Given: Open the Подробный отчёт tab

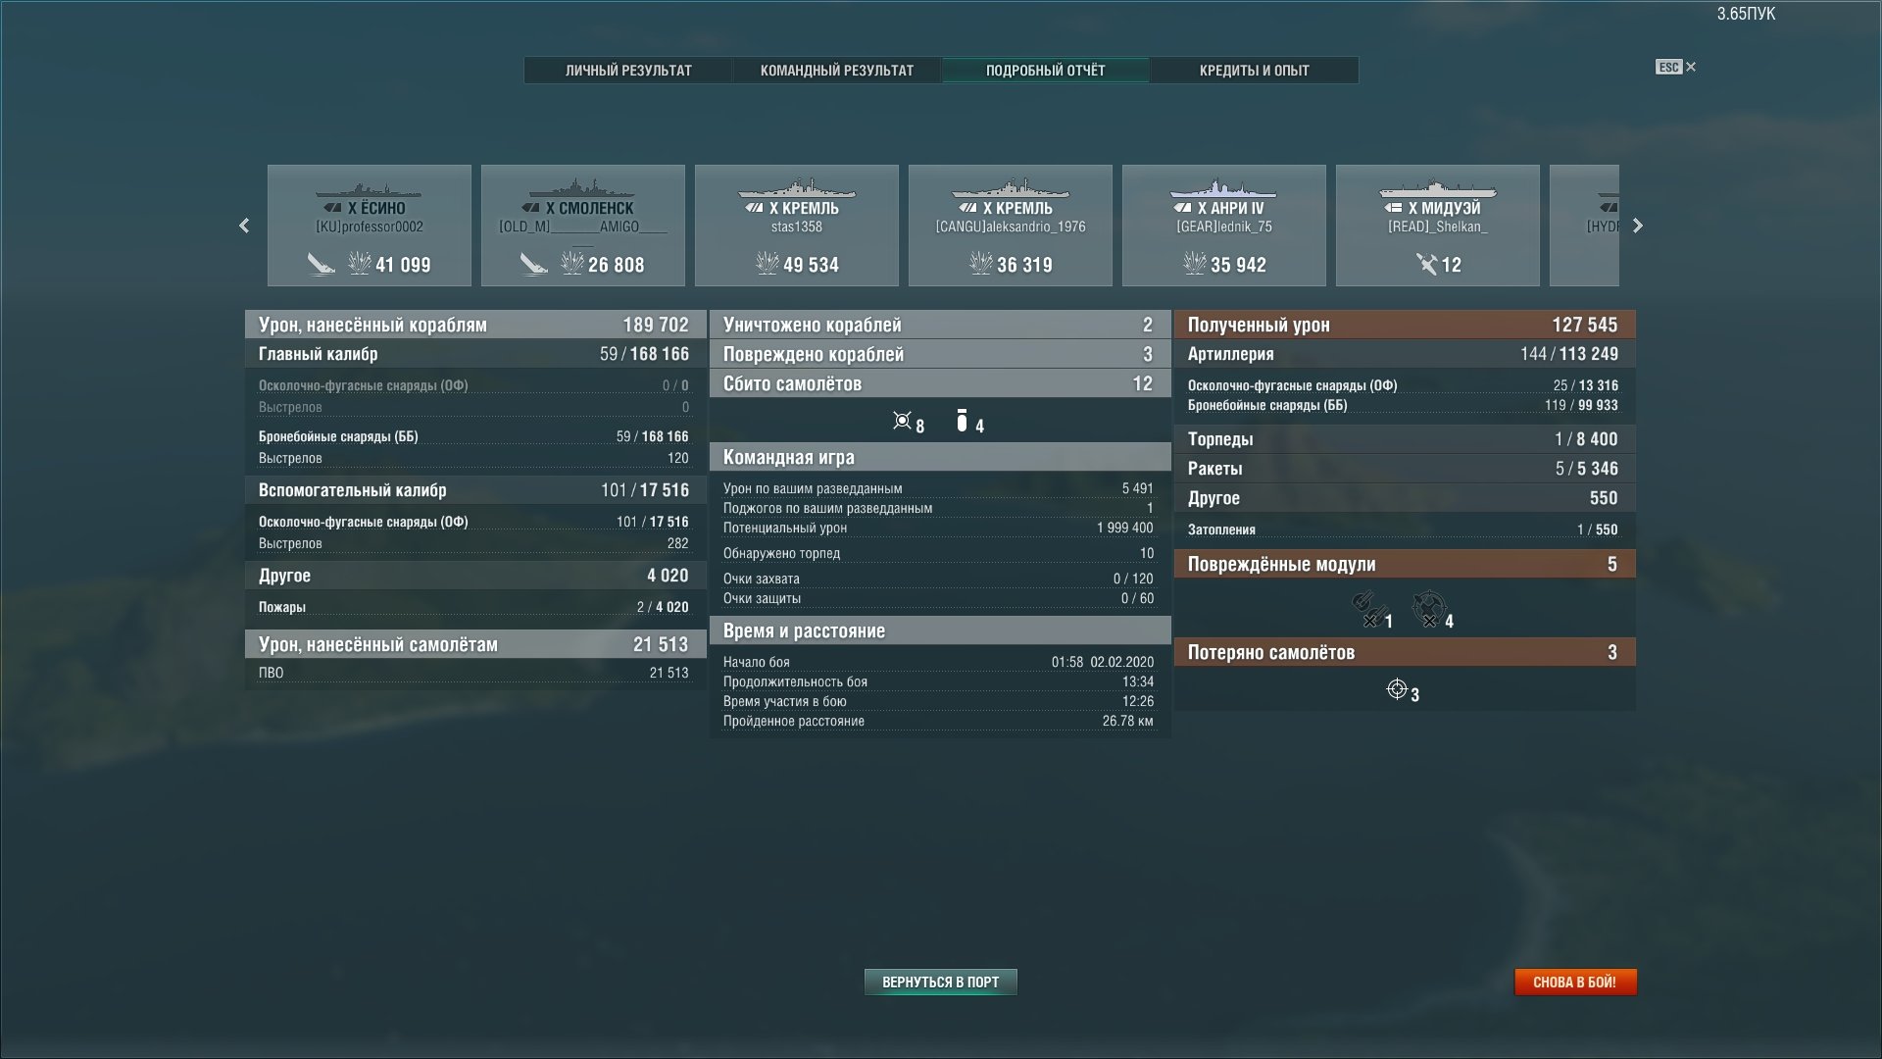Looking at the screenshot, I should point(1045,71).
